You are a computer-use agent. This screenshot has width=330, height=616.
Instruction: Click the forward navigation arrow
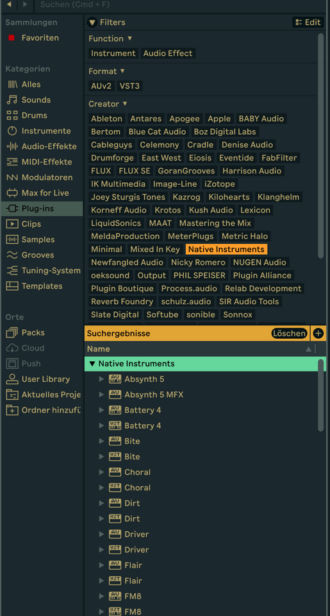(x=25, y=4)
